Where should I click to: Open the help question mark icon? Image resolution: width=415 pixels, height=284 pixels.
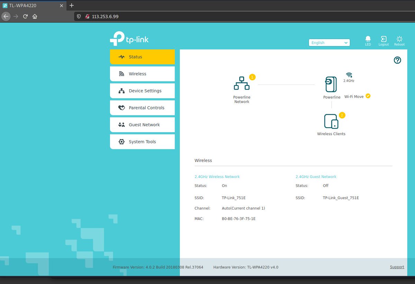tap(397, 60)
